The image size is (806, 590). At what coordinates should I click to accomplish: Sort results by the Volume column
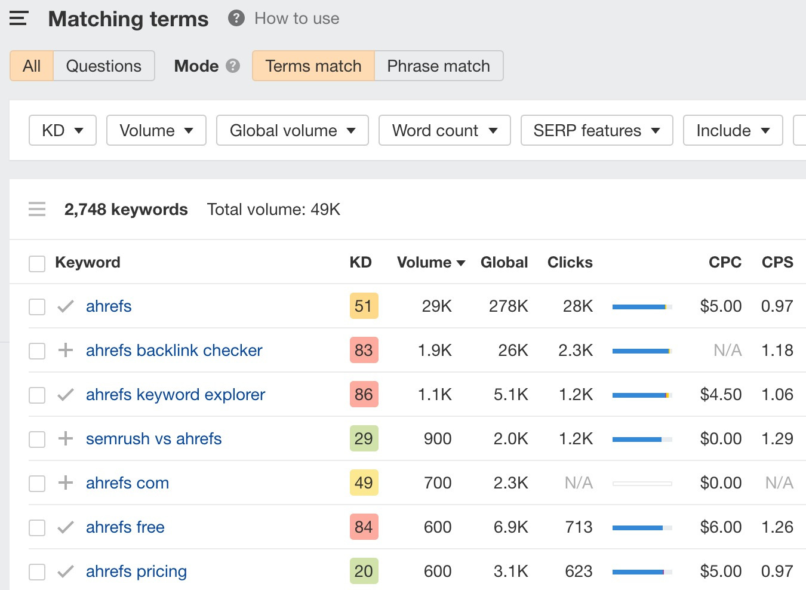[430, 262]
